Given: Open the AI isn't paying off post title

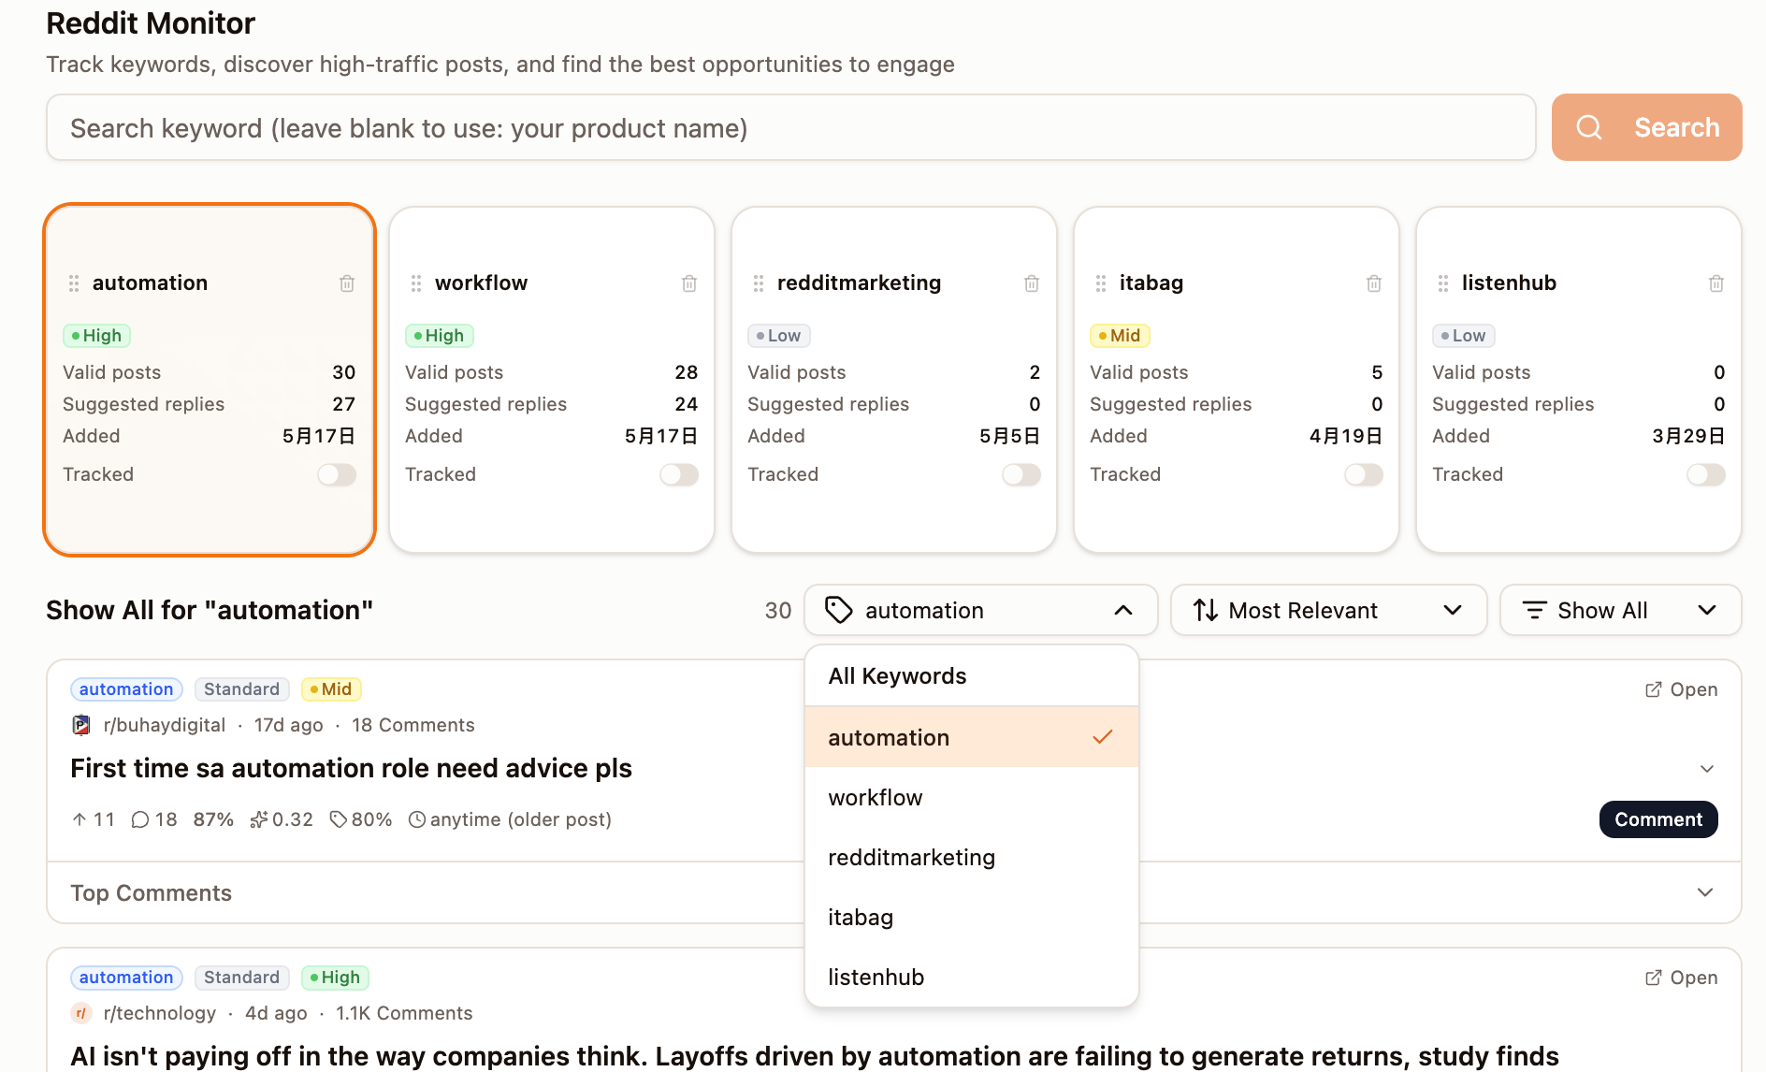Looking at the screenshot, I should (814, 1055).
